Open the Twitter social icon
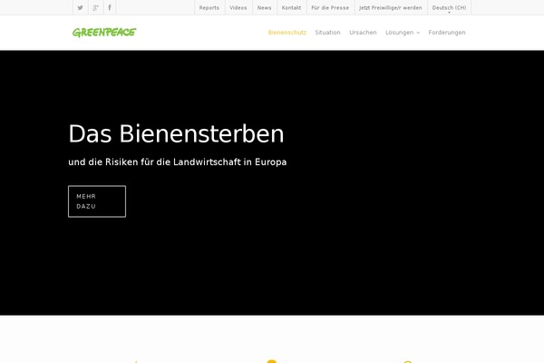Viewport: 544px width, 363px height. [80, 7]
